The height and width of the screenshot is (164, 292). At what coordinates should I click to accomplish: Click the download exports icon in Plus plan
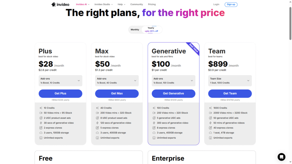pyautogui.click(x=41, y=138)
